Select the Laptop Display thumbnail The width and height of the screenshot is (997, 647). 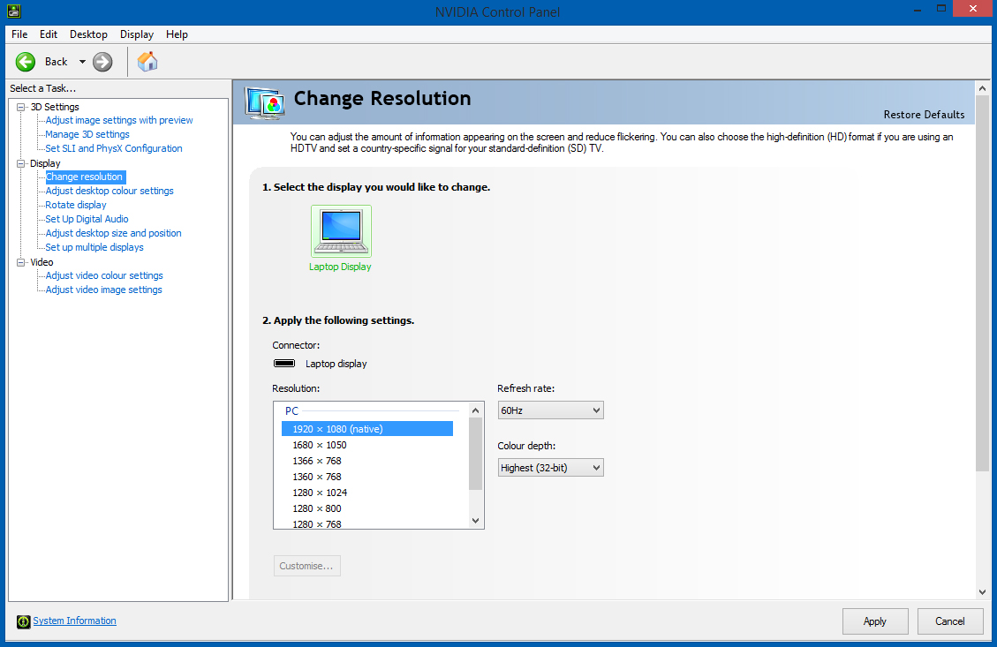(x=341, y=230)
